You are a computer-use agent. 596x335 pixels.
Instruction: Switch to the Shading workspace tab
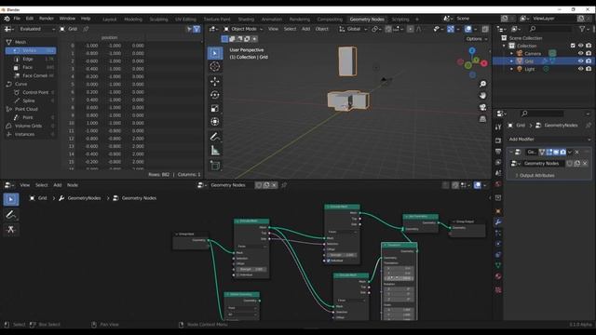tap(246, 19)
